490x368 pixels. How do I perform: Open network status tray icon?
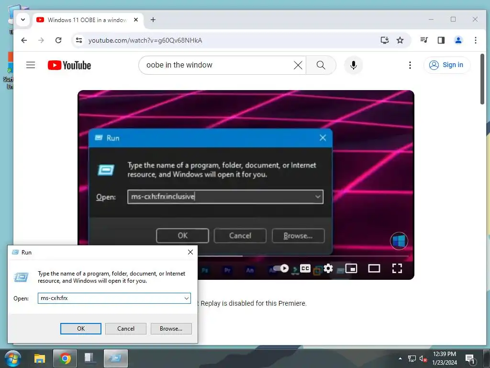click(412, 358)
